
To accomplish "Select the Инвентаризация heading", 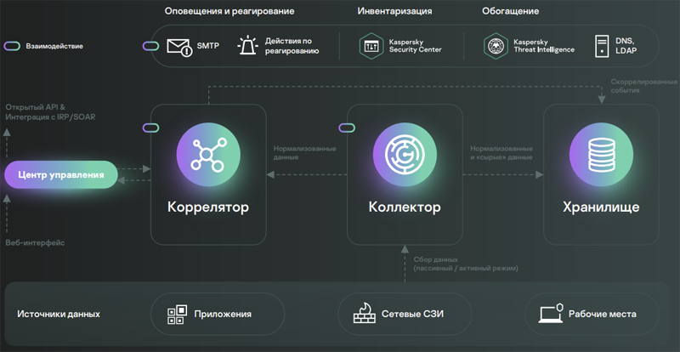I will pyautogui.click(x=394, y=11).
